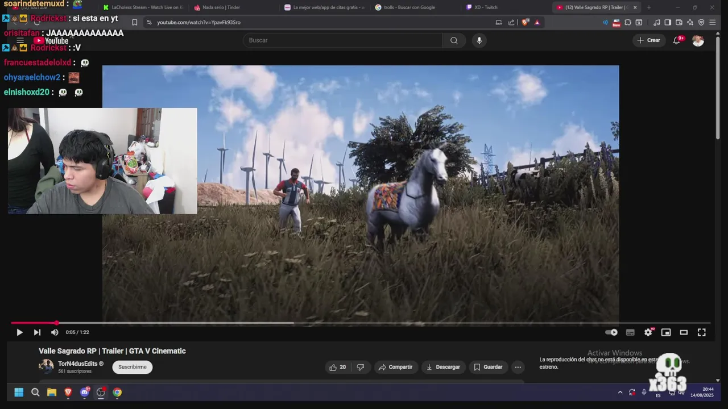Viewport: 728px width, 409px height.
Task: Open OBS Studio from the taskbar
Action: coord(101,392)
